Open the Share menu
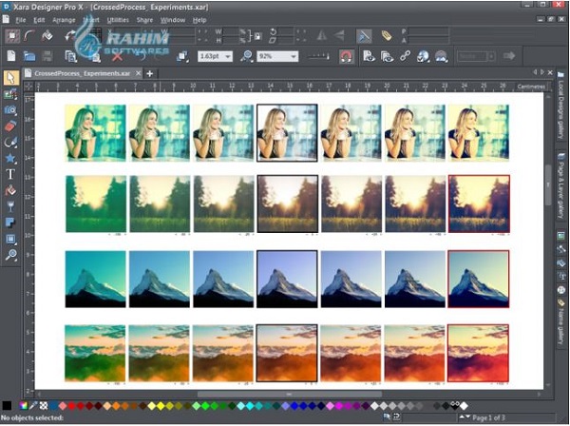Image resolution: width=570 pixels, height=426 pixels. (144, 20)
